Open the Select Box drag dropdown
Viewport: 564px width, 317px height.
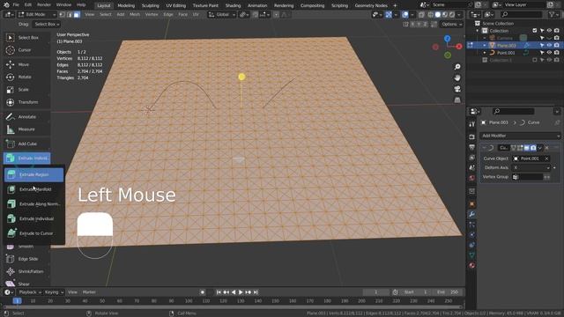(47, 24)
